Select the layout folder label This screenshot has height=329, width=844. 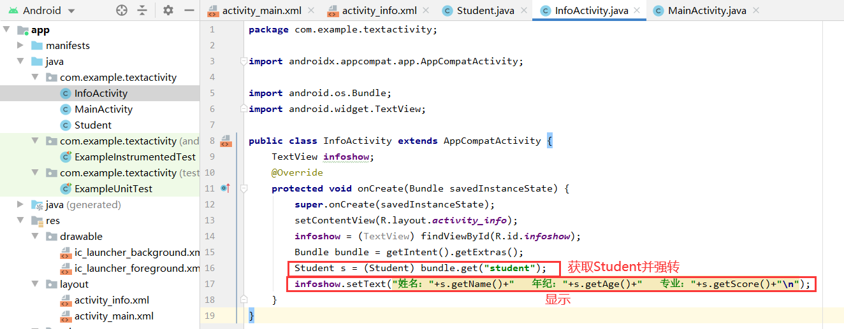pos(74,284)
